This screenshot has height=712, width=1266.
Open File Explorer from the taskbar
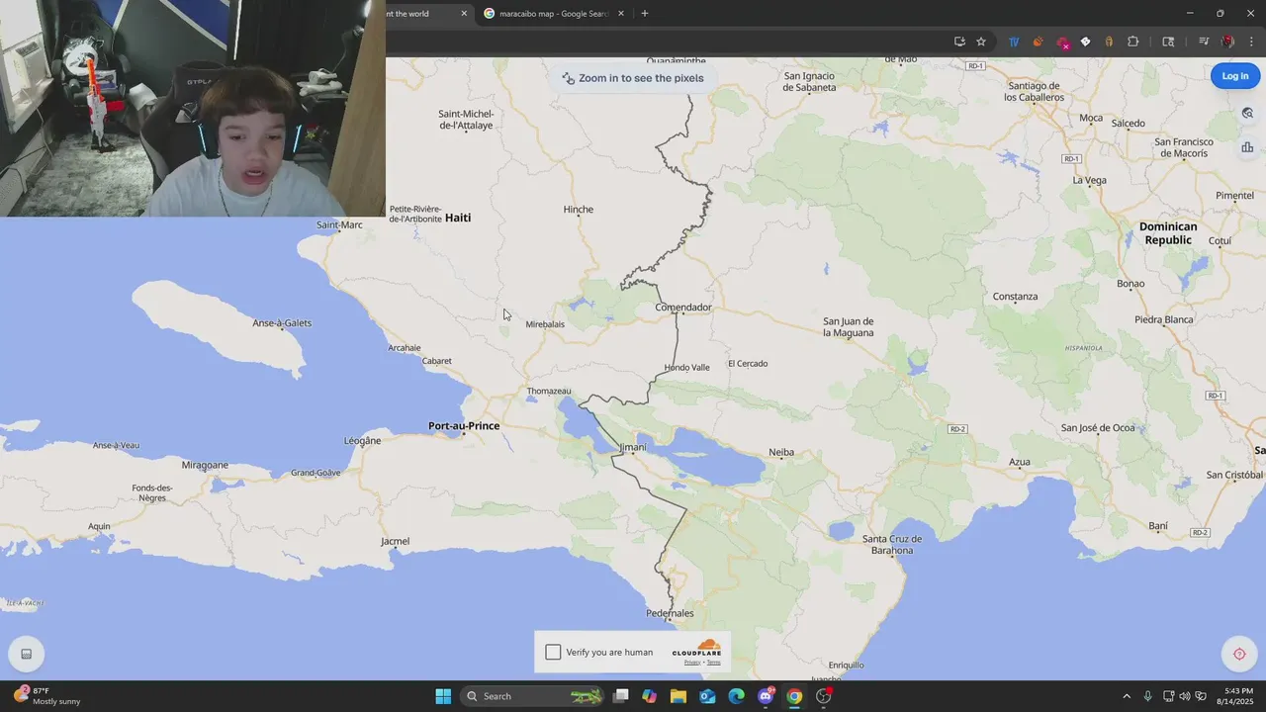[678, 696]
